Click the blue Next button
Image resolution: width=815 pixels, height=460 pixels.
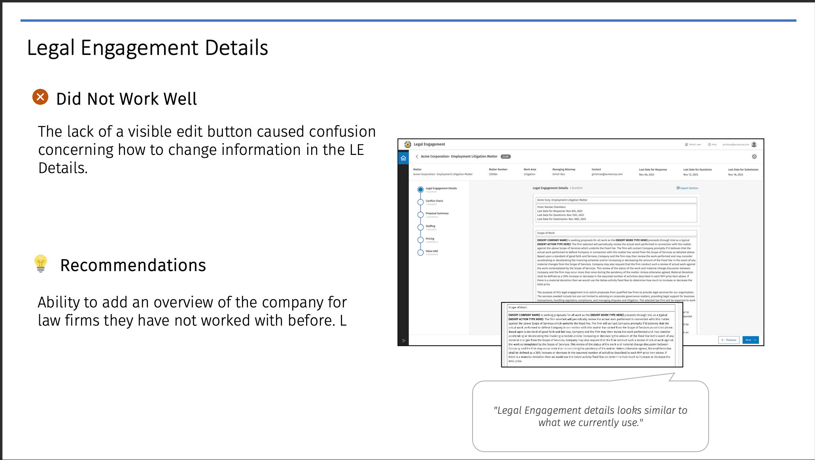(x=750, y=340)
